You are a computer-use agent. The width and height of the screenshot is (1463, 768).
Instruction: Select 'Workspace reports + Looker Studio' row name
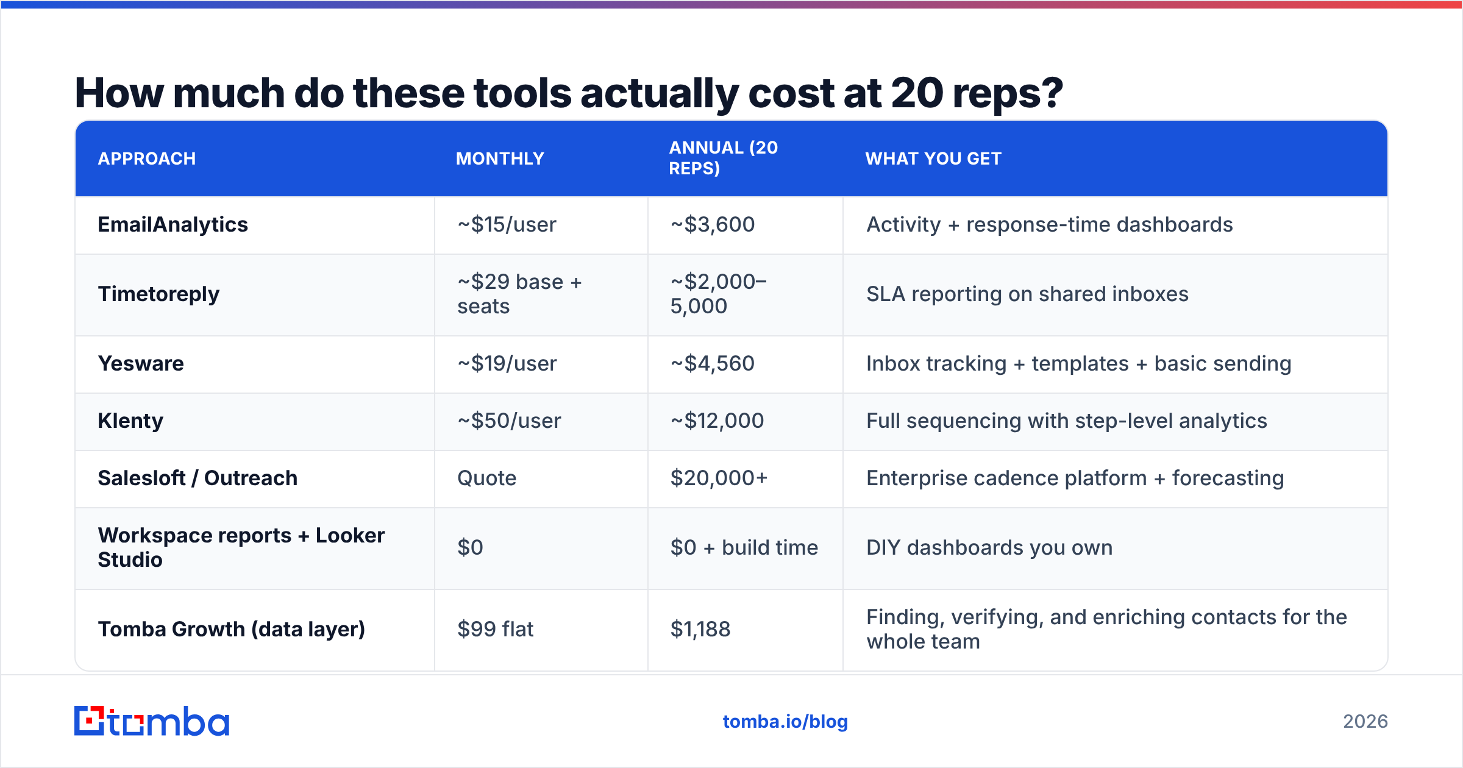pos(241,547)
